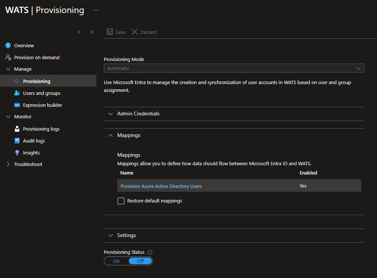Click the sidebar expand/collapse arrows icon
The height and width of the screenshot is (278, 377).
tap(79, 32)
